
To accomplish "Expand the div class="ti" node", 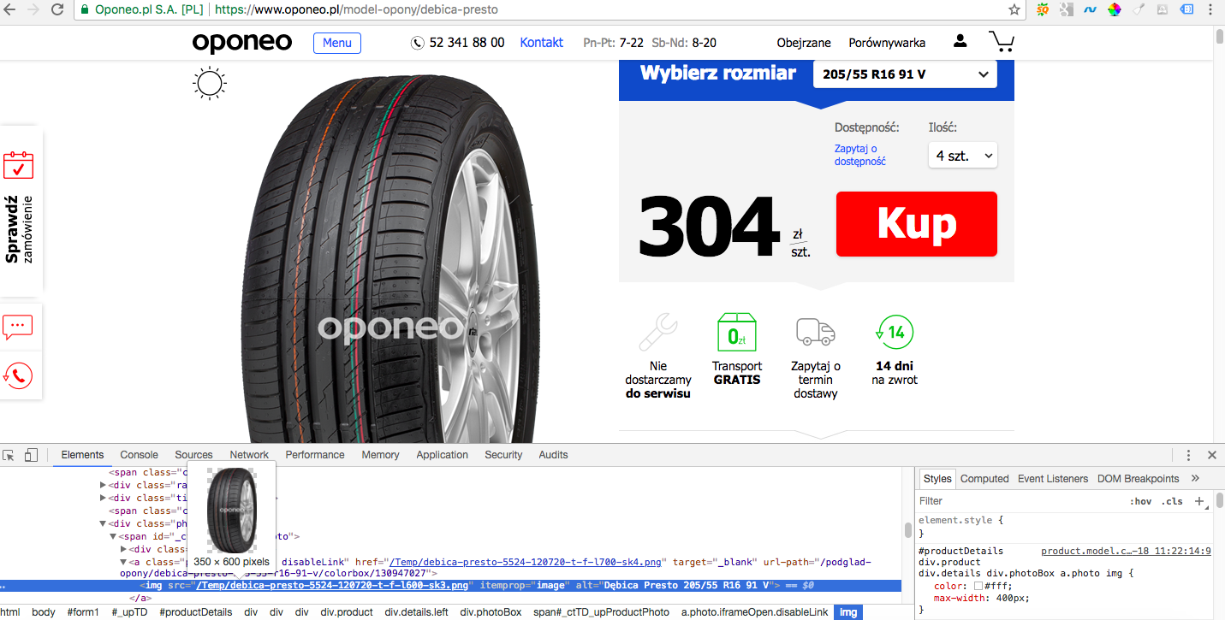I will 104,498.
